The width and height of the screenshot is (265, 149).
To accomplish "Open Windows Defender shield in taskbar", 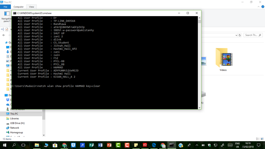I will click(x=73, y=145).
